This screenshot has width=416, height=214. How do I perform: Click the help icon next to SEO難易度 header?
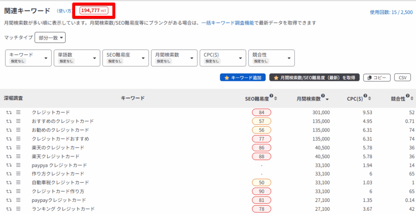click(x=271, y=96)
